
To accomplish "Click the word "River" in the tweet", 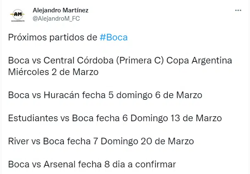I will (x=18, y=141).
